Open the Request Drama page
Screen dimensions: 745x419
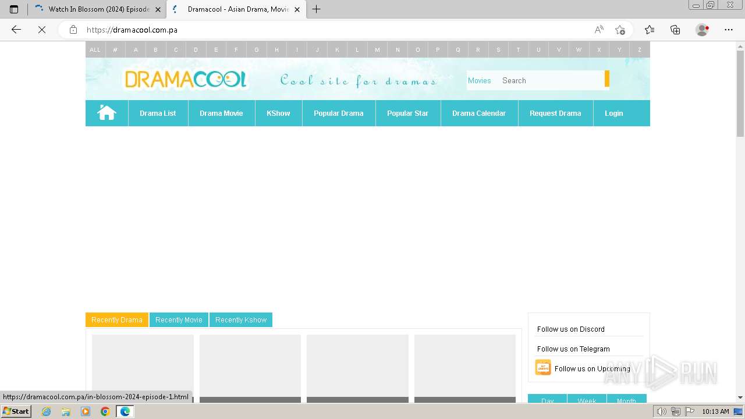tap(555, 113)
